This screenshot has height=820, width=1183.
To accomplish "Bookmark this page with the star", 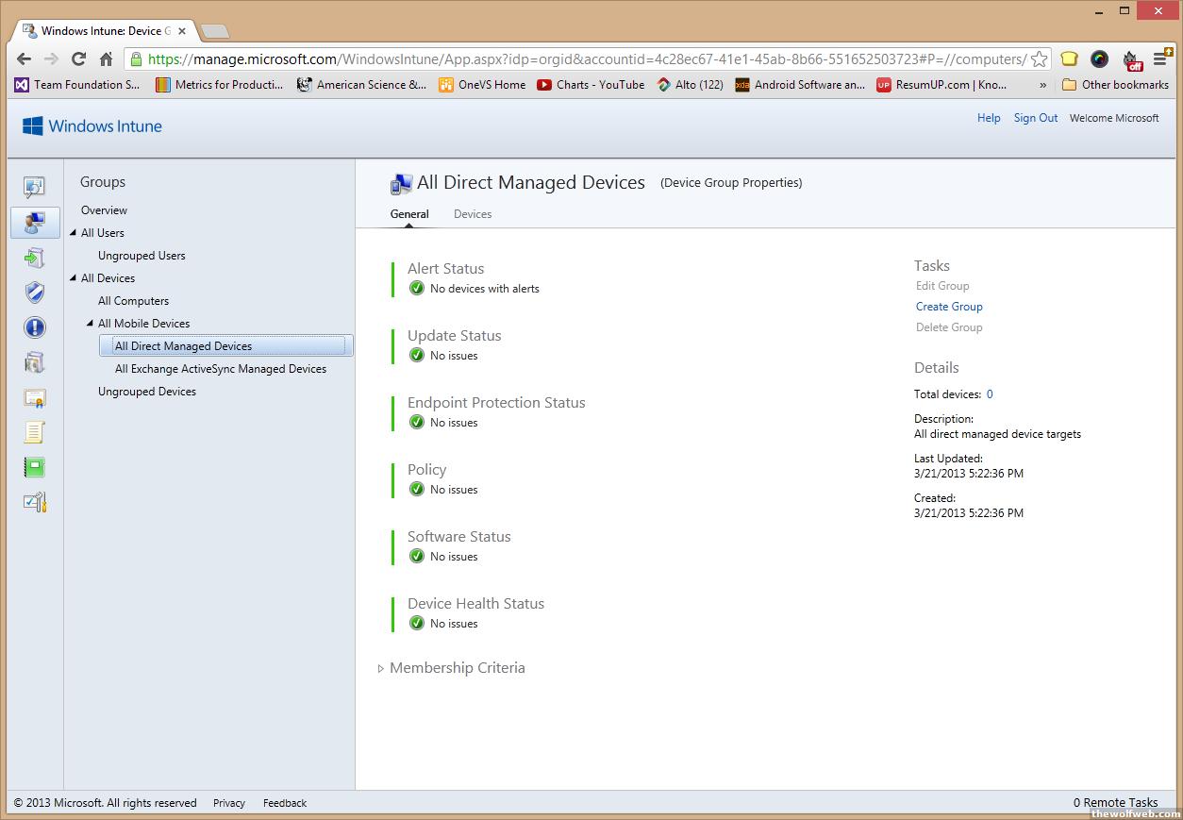I will tap(1039, 59).
